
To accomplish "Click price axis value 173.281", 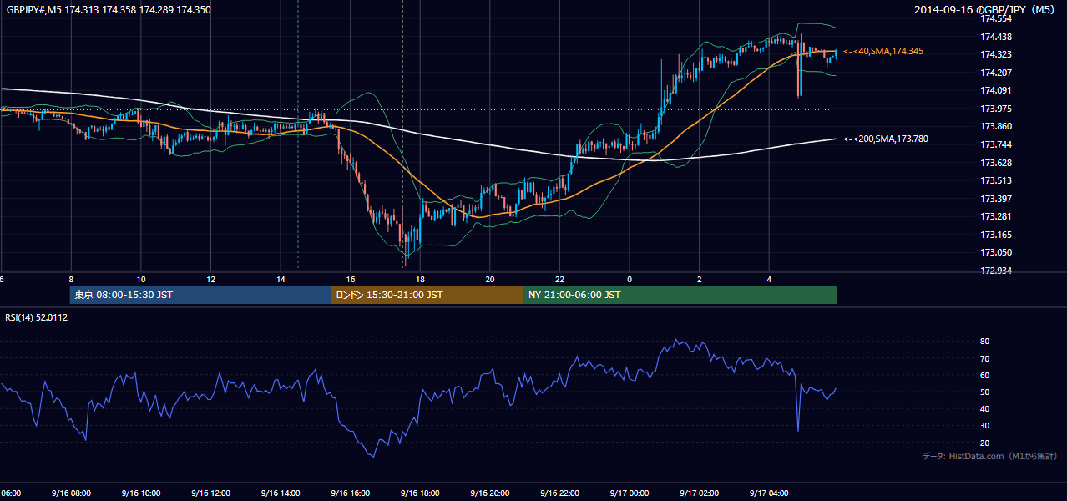I will pos(995,217).
